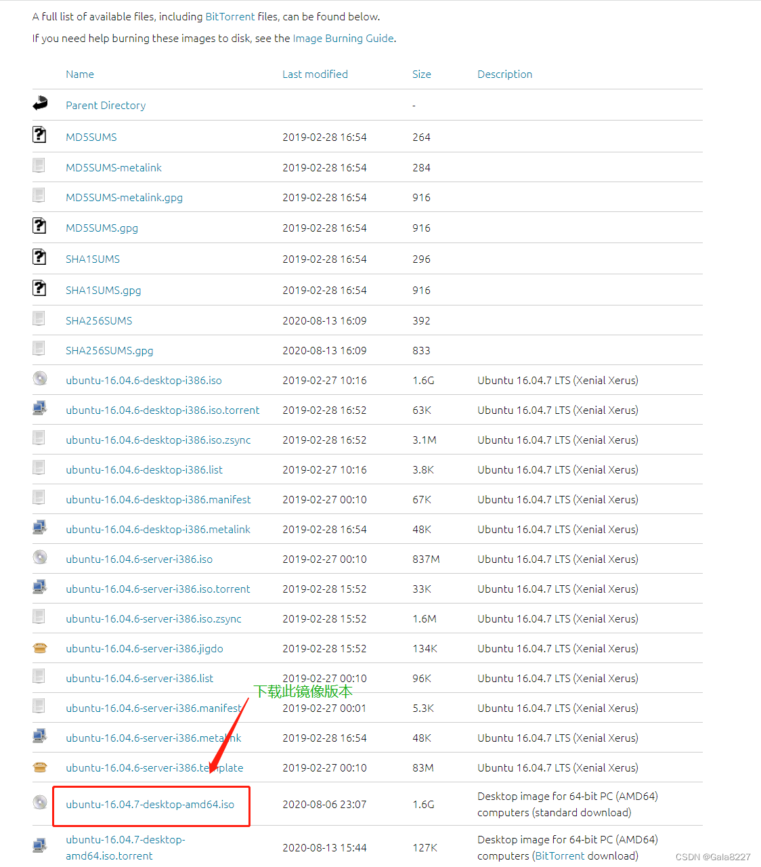The width and height of the screenshot is (761, 867).
Task: Click the document icon for server-i386.manifest
Action: click(x=39, y=706)
